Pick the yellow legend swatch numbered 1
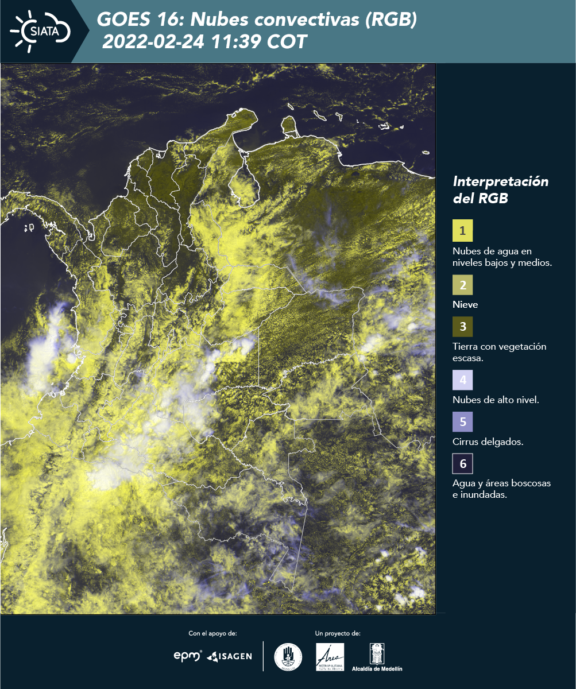 (x=462, y=231)
